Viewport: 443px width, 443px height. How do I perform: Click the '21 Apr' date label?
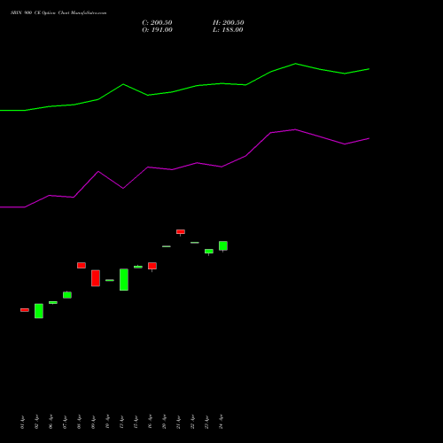178,422
